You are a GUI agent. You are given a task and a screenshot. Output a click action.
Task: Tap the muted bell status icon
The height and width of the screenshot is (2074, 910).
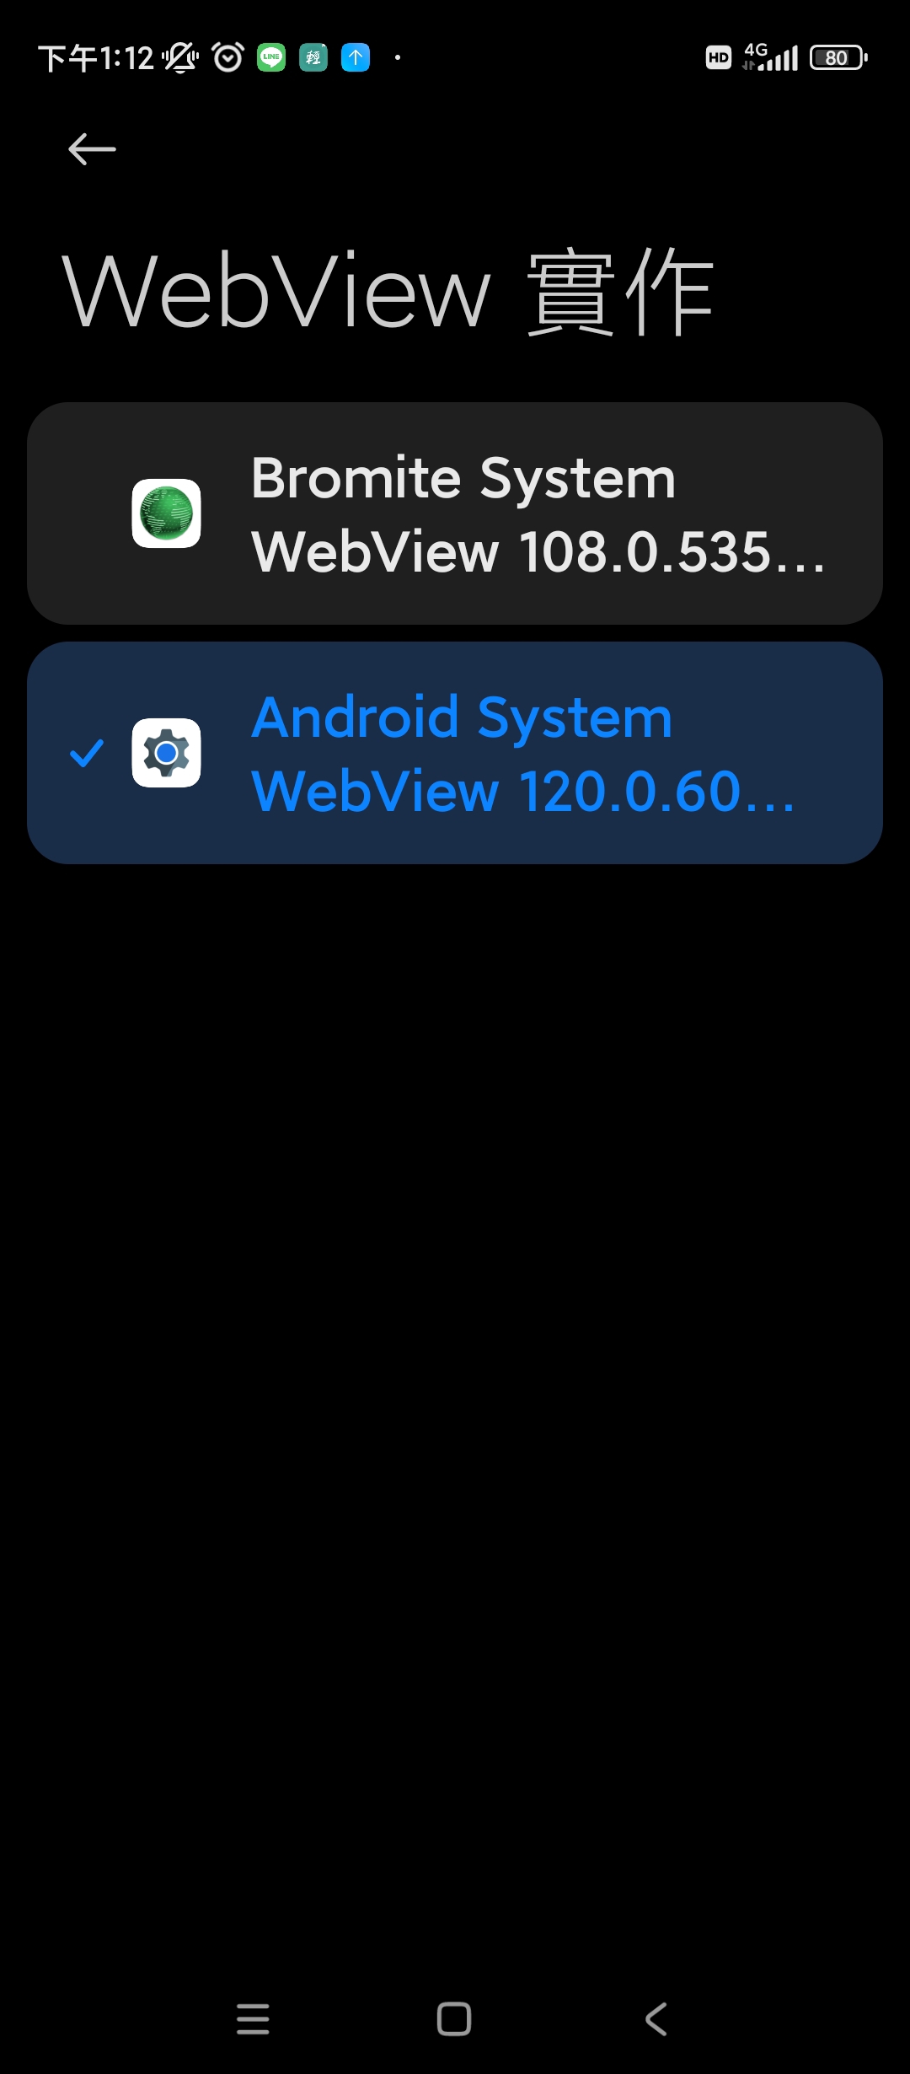pos(180,57)
